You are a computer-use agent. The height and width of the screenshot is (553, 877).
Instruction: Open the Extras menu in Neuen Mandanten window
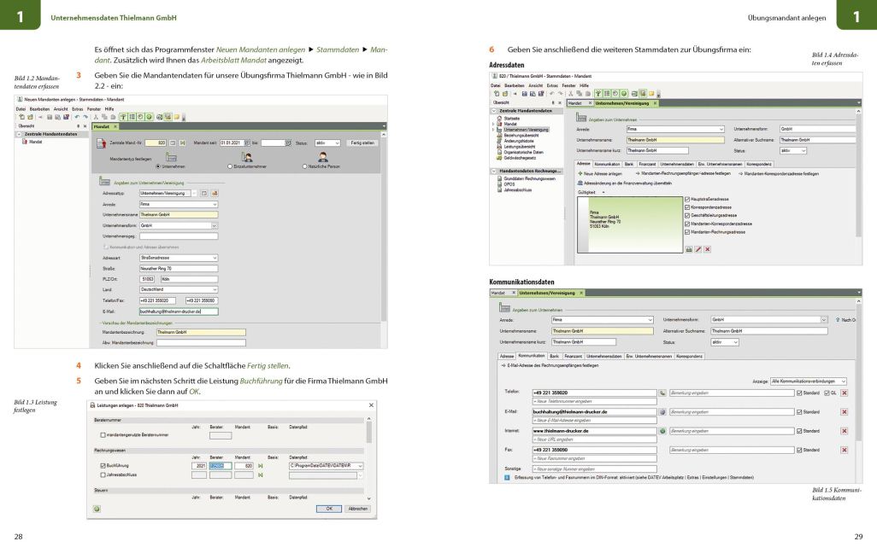pyautogui.click(x=77, y=109)
